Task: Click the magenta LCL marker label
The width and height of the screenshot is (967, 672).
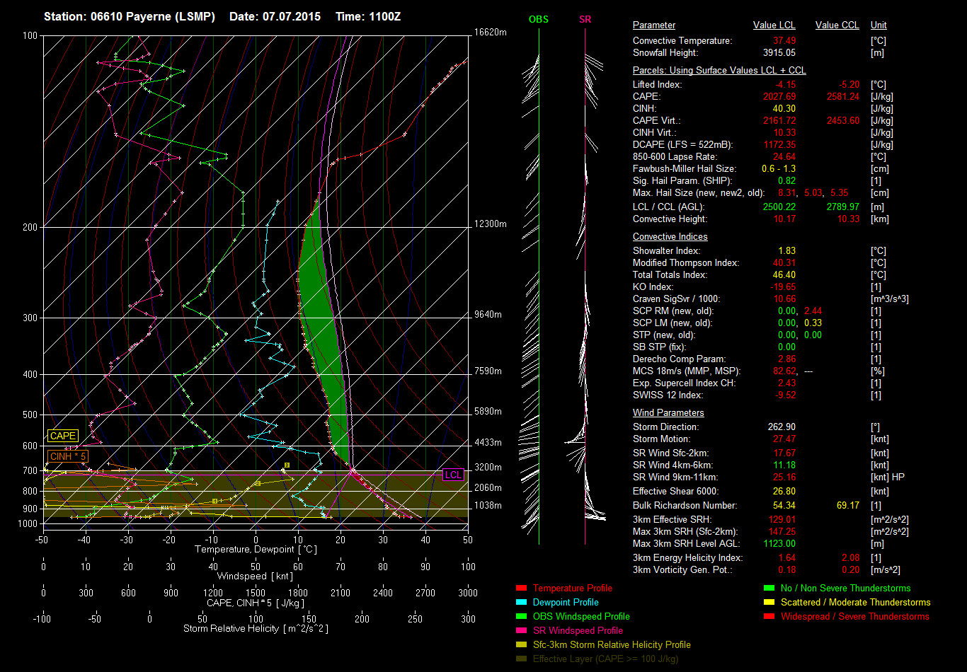Action: [x=453, y=475]
